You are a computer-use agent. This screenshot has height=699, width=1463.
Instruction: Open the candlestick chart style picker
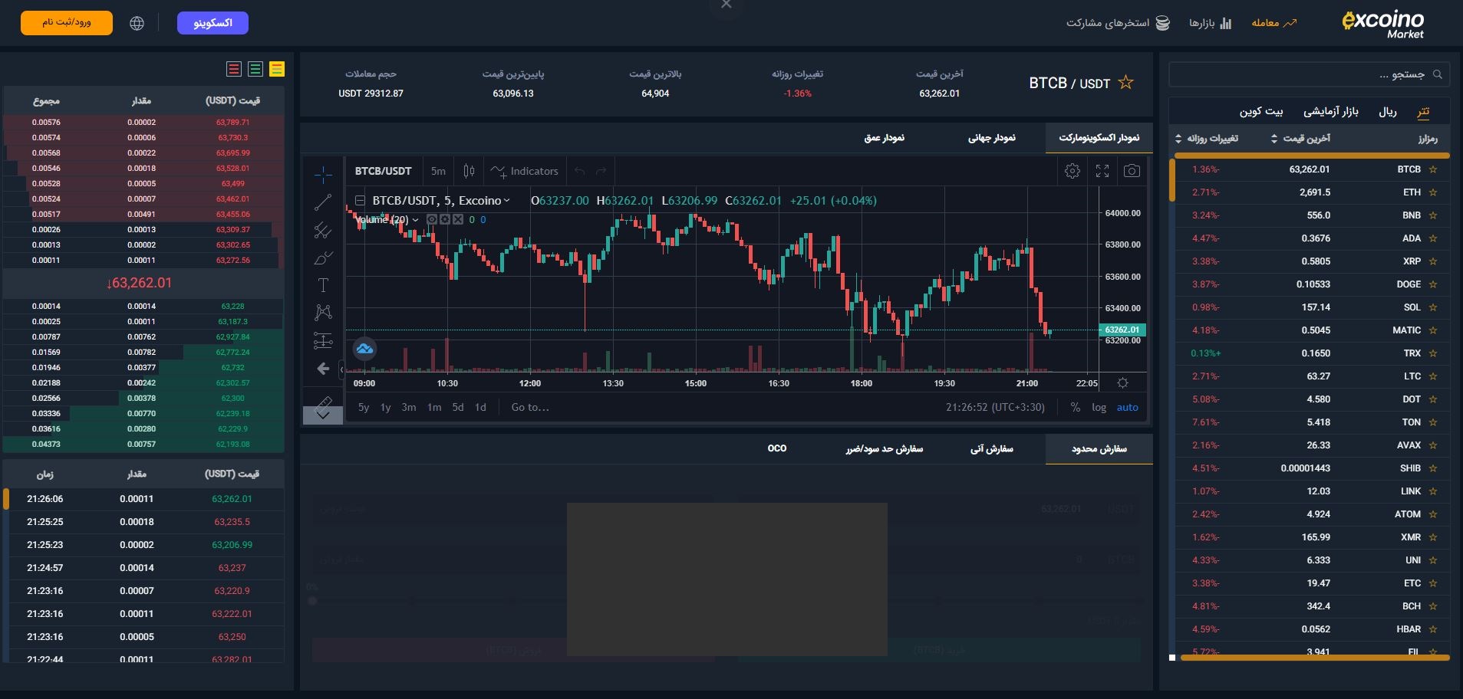pos(469,171)
